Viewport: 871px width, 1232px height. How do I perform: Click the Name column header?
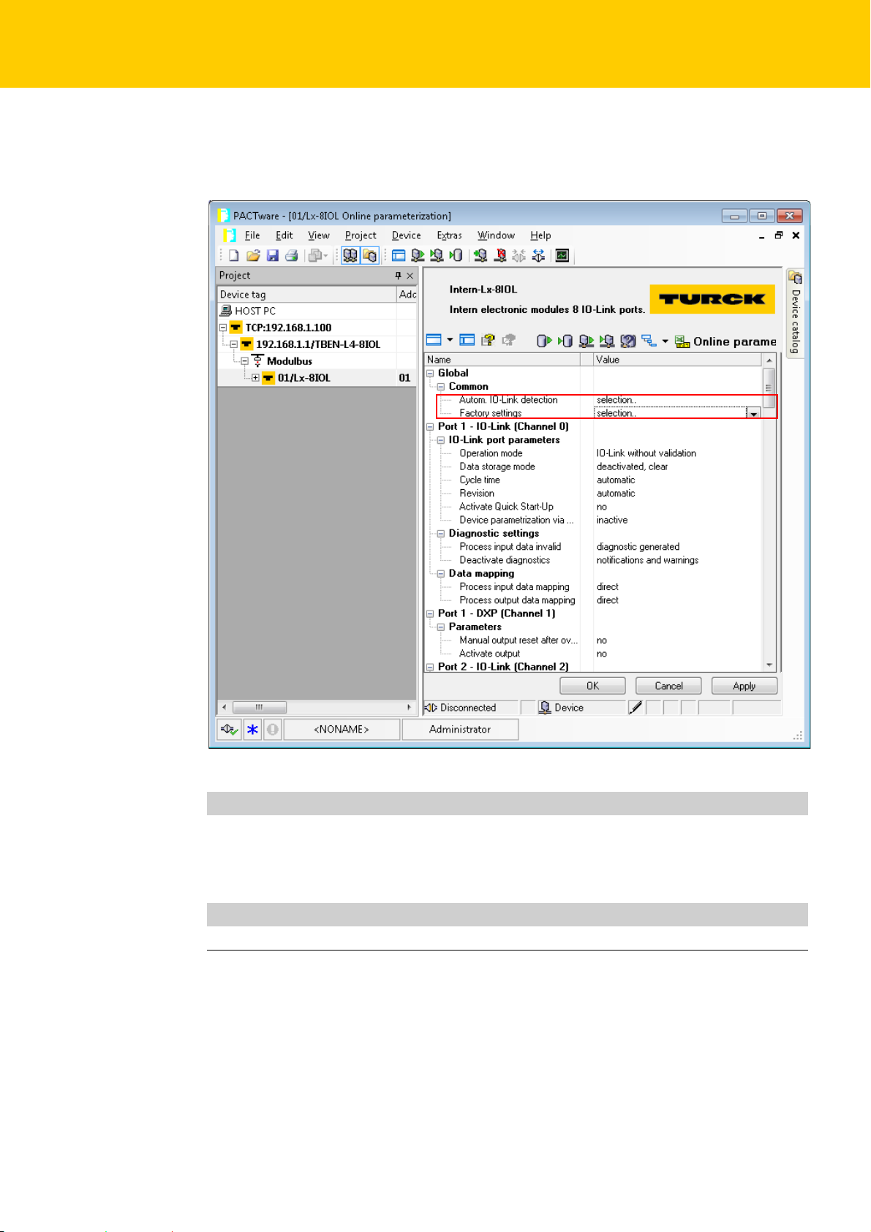click(x=502, y=360)
